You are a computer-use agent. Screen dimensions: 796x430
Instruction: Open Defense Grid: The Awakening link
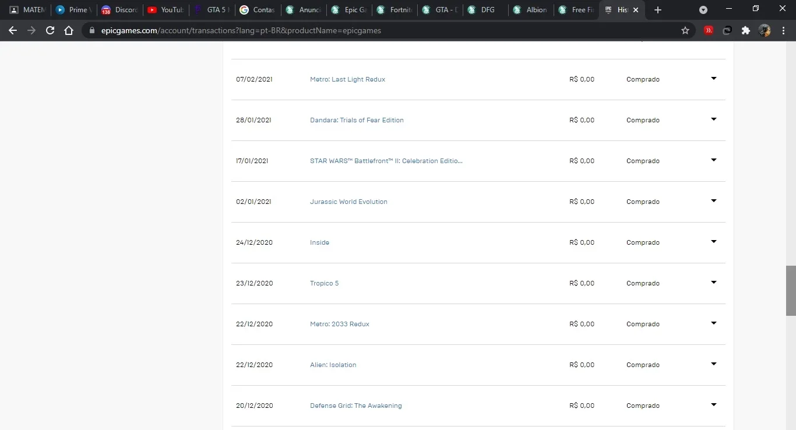(355, 406)
